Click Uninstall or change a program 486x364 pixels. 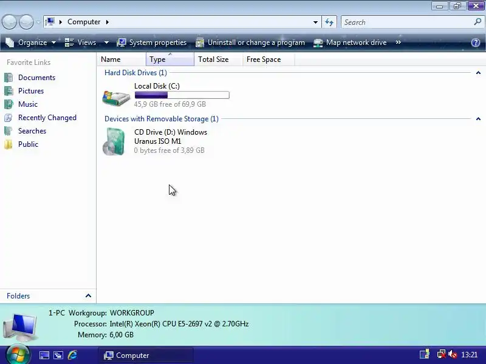(x=250, y=42)
